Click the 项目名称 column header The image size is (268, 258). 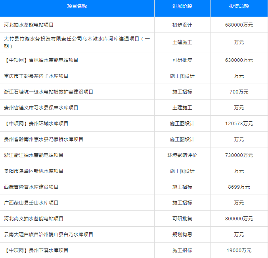(77, 7)
